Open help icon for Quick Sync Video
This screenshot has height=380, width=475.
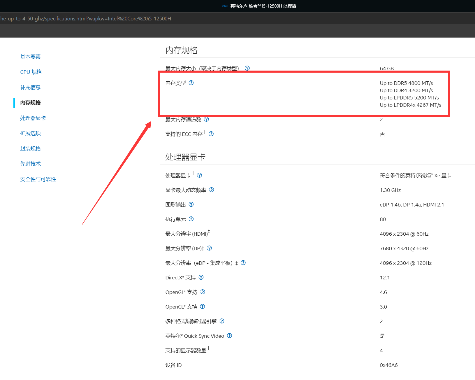pyautogui.click(x=230, y=336)
